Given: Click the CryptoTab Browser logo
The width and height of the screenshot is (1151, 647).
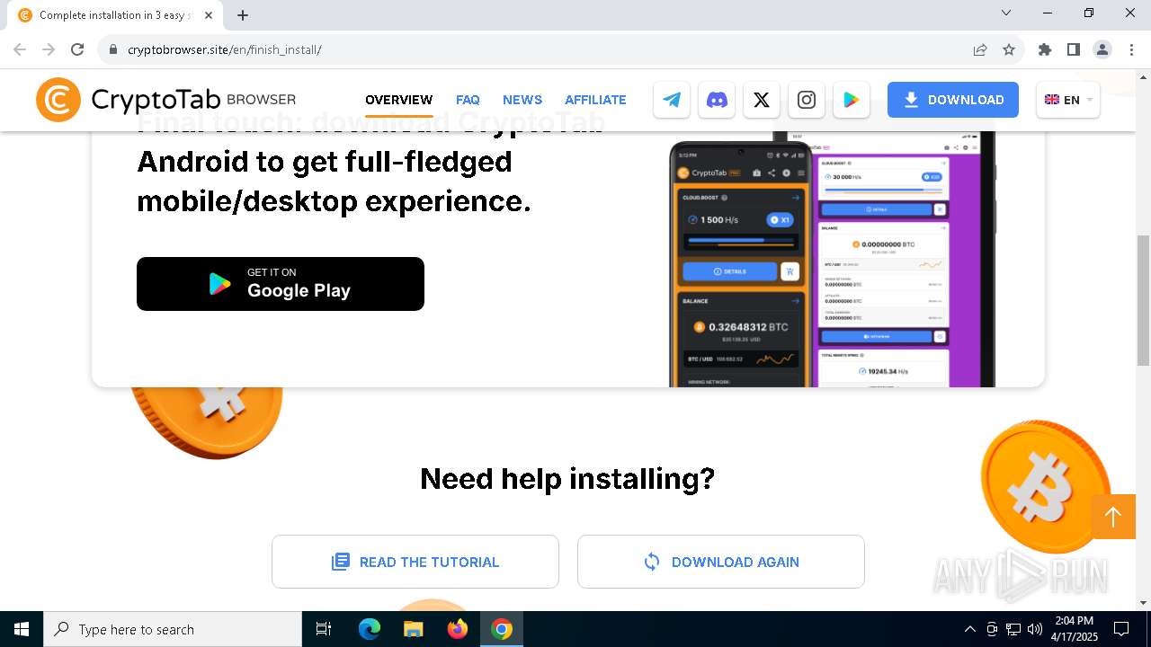Looking at the screenshot, I should tap(165, 100).
